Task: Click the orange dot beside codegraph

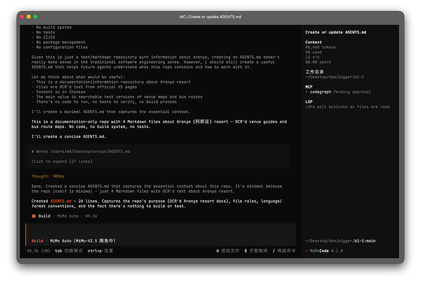Action: (x=306, y=91)
